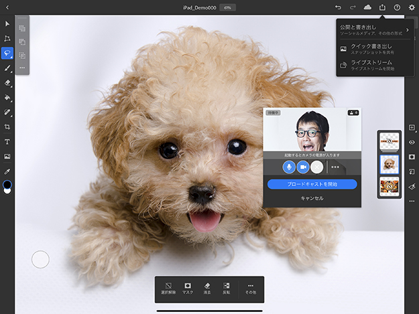
Task: Expand 公開と書き出し with the chevron
Action: tap(407, 29)
